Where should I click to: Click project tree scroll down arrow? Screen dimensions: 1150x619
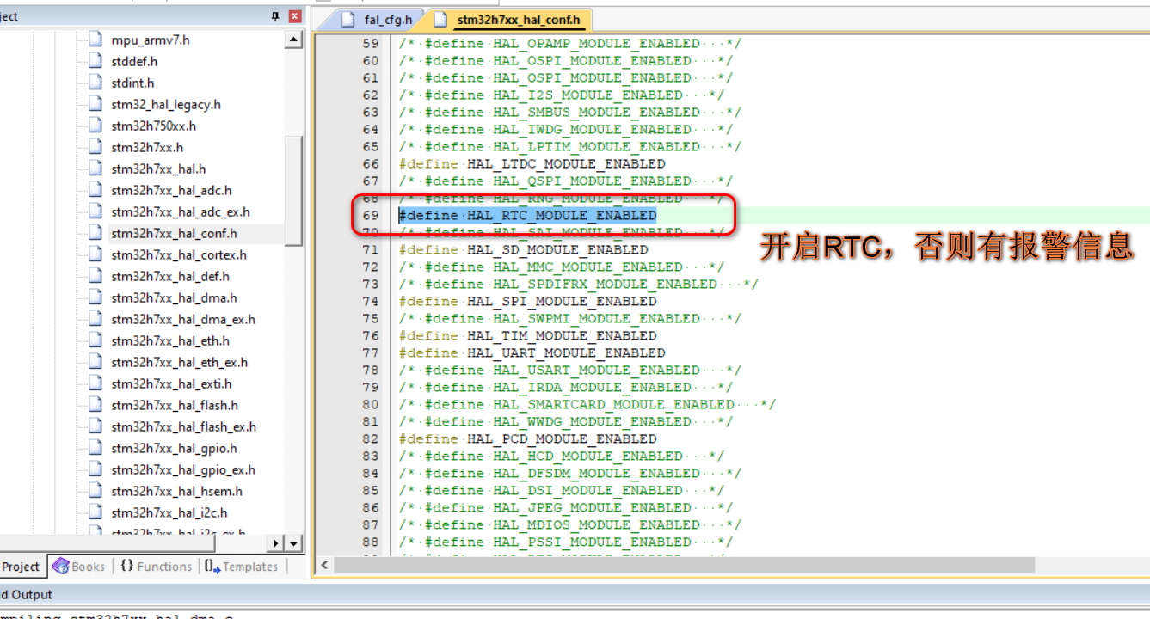294,543
